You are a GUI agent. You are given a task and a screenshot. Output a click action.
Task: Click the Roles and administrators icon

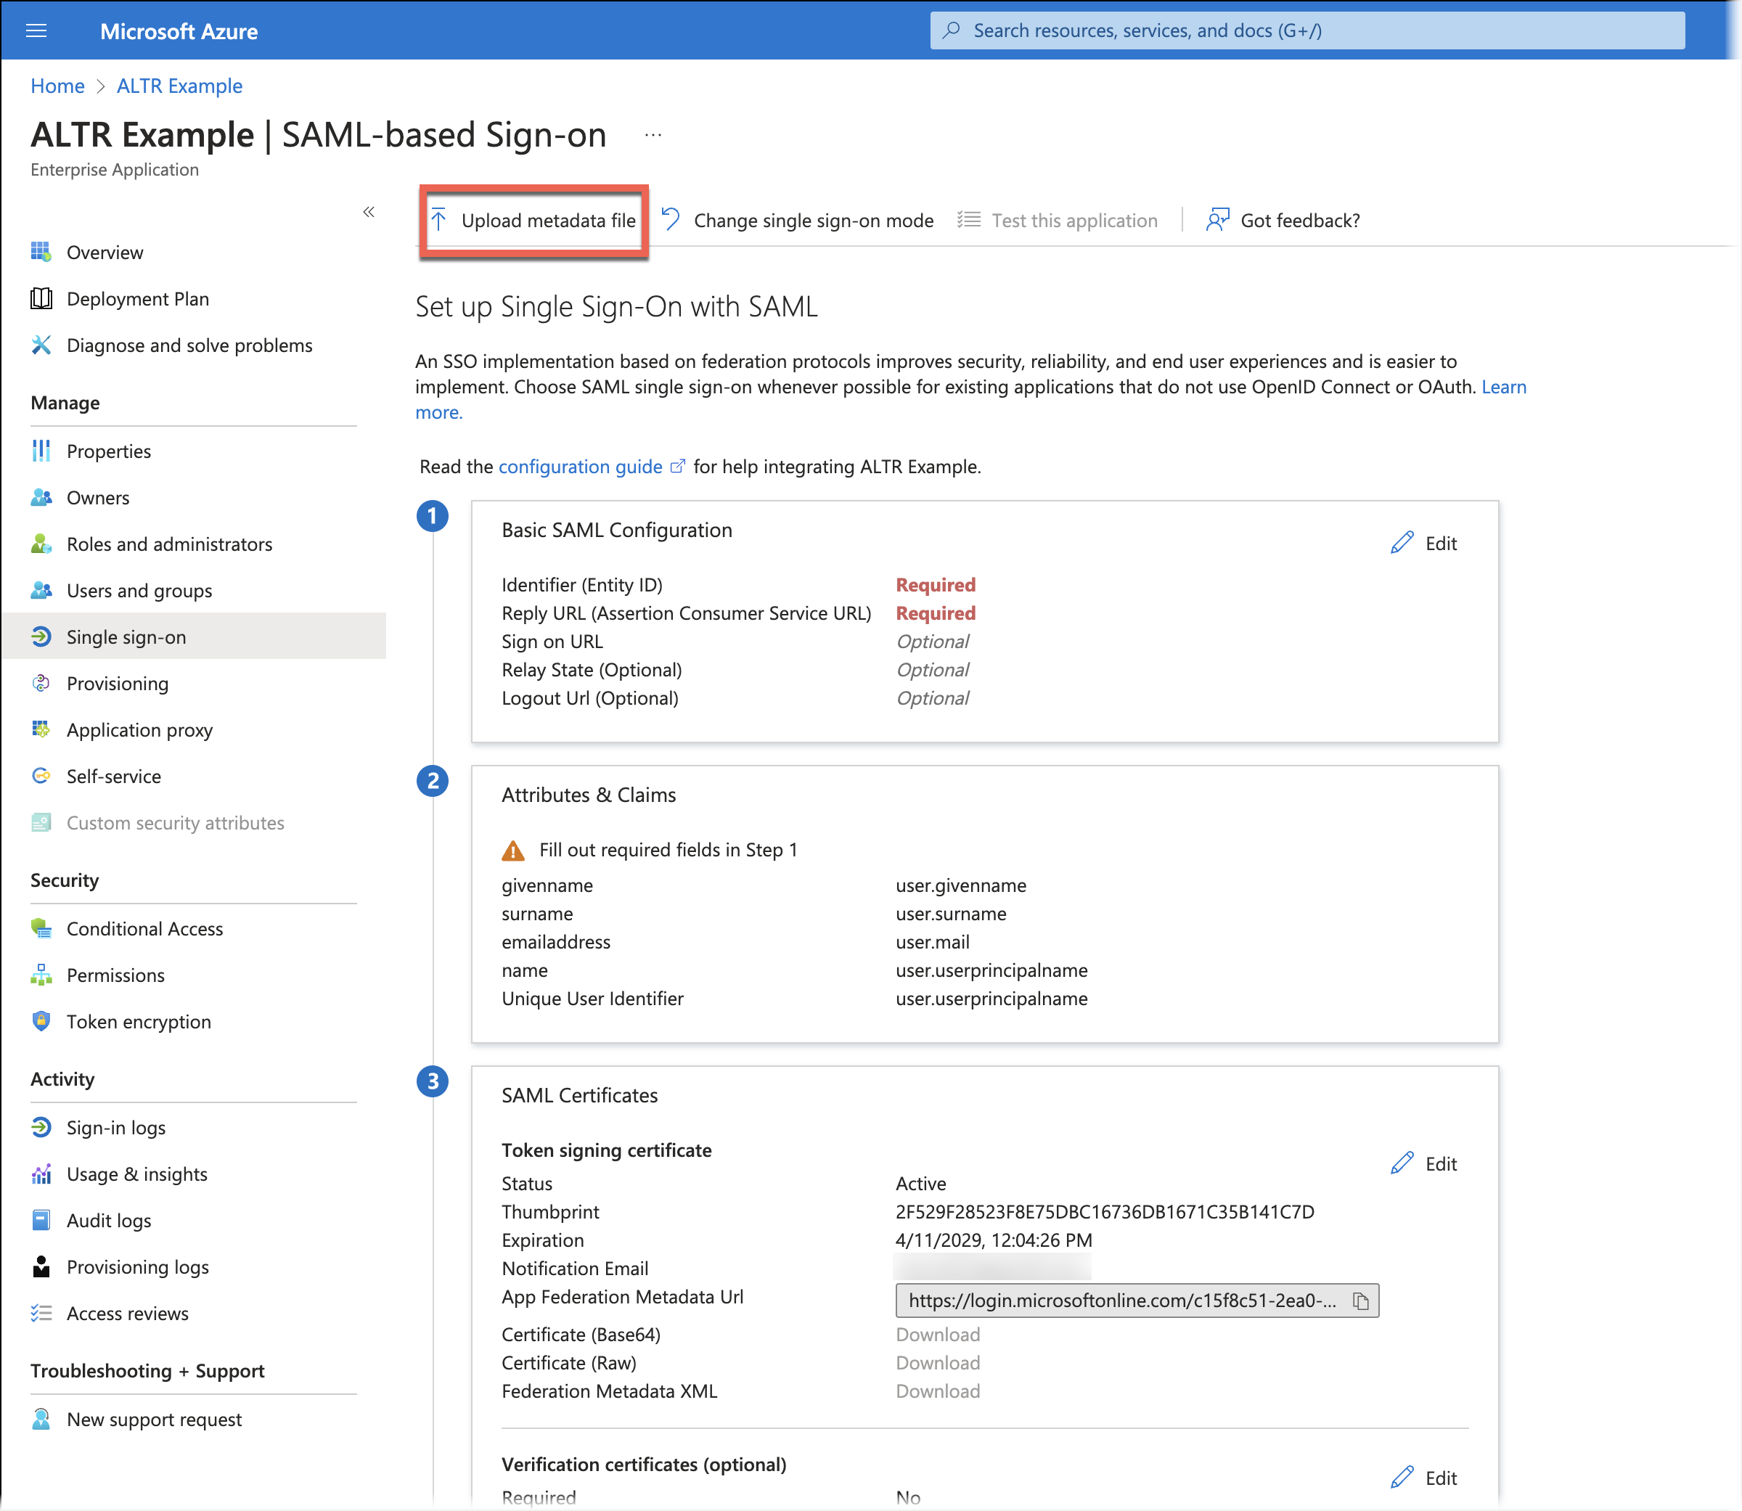coord(41,544)
